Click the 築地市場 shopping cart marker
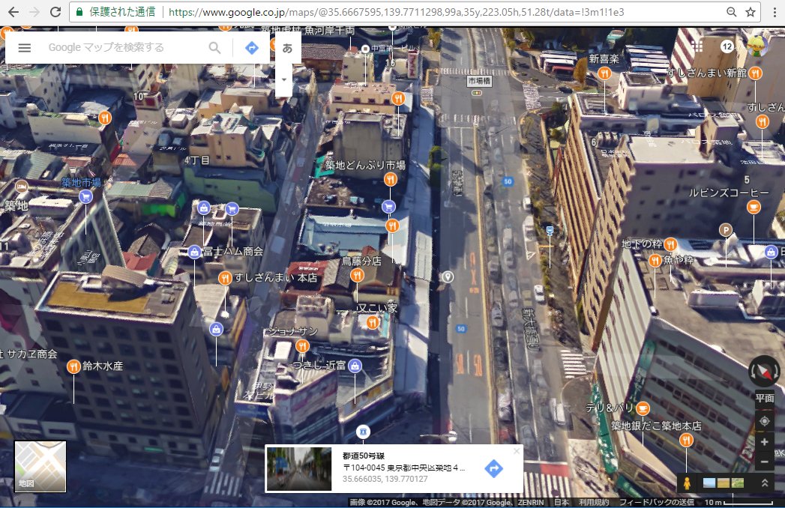Image resolution: width=785 pixels, height=508 pixels. (85, 197)
